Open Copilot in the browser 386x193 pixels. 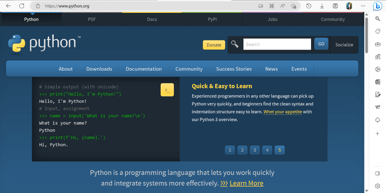click(377, 6)
